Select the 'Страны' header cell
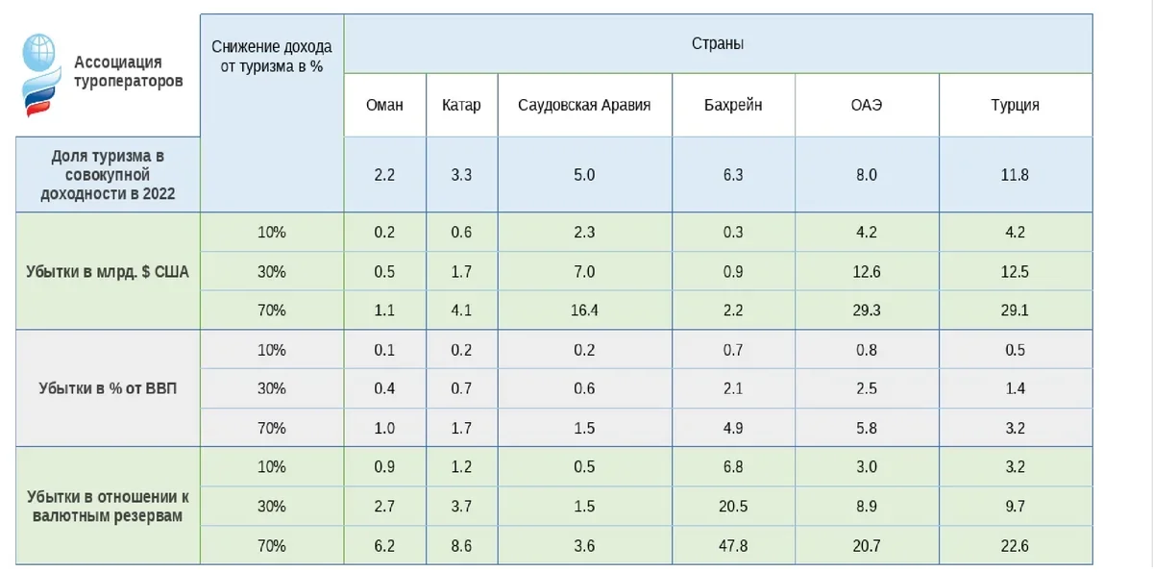 pos(717,43)
